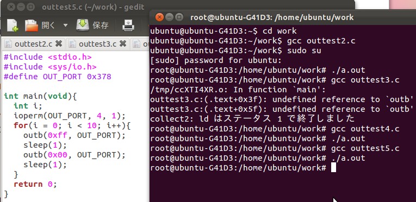The height and width of the screenshot is (202, 416).
Task: Click the terminal title bar root@ubuntu-G41D3
Action: tap(272, 17)
